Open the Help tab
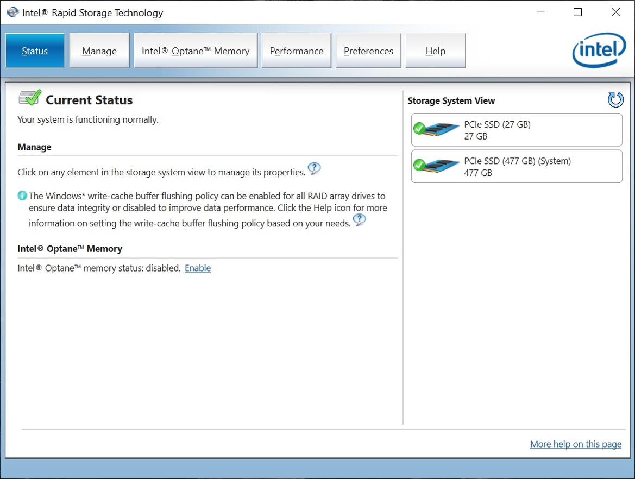This screenshot has width=635, height=479. click(x=435, y=51)
